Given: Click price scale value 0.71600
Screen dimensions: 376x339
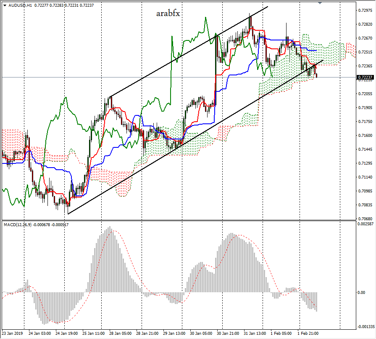Looking at the screenshot, I should pyautogui.click(x=365, y=135).
